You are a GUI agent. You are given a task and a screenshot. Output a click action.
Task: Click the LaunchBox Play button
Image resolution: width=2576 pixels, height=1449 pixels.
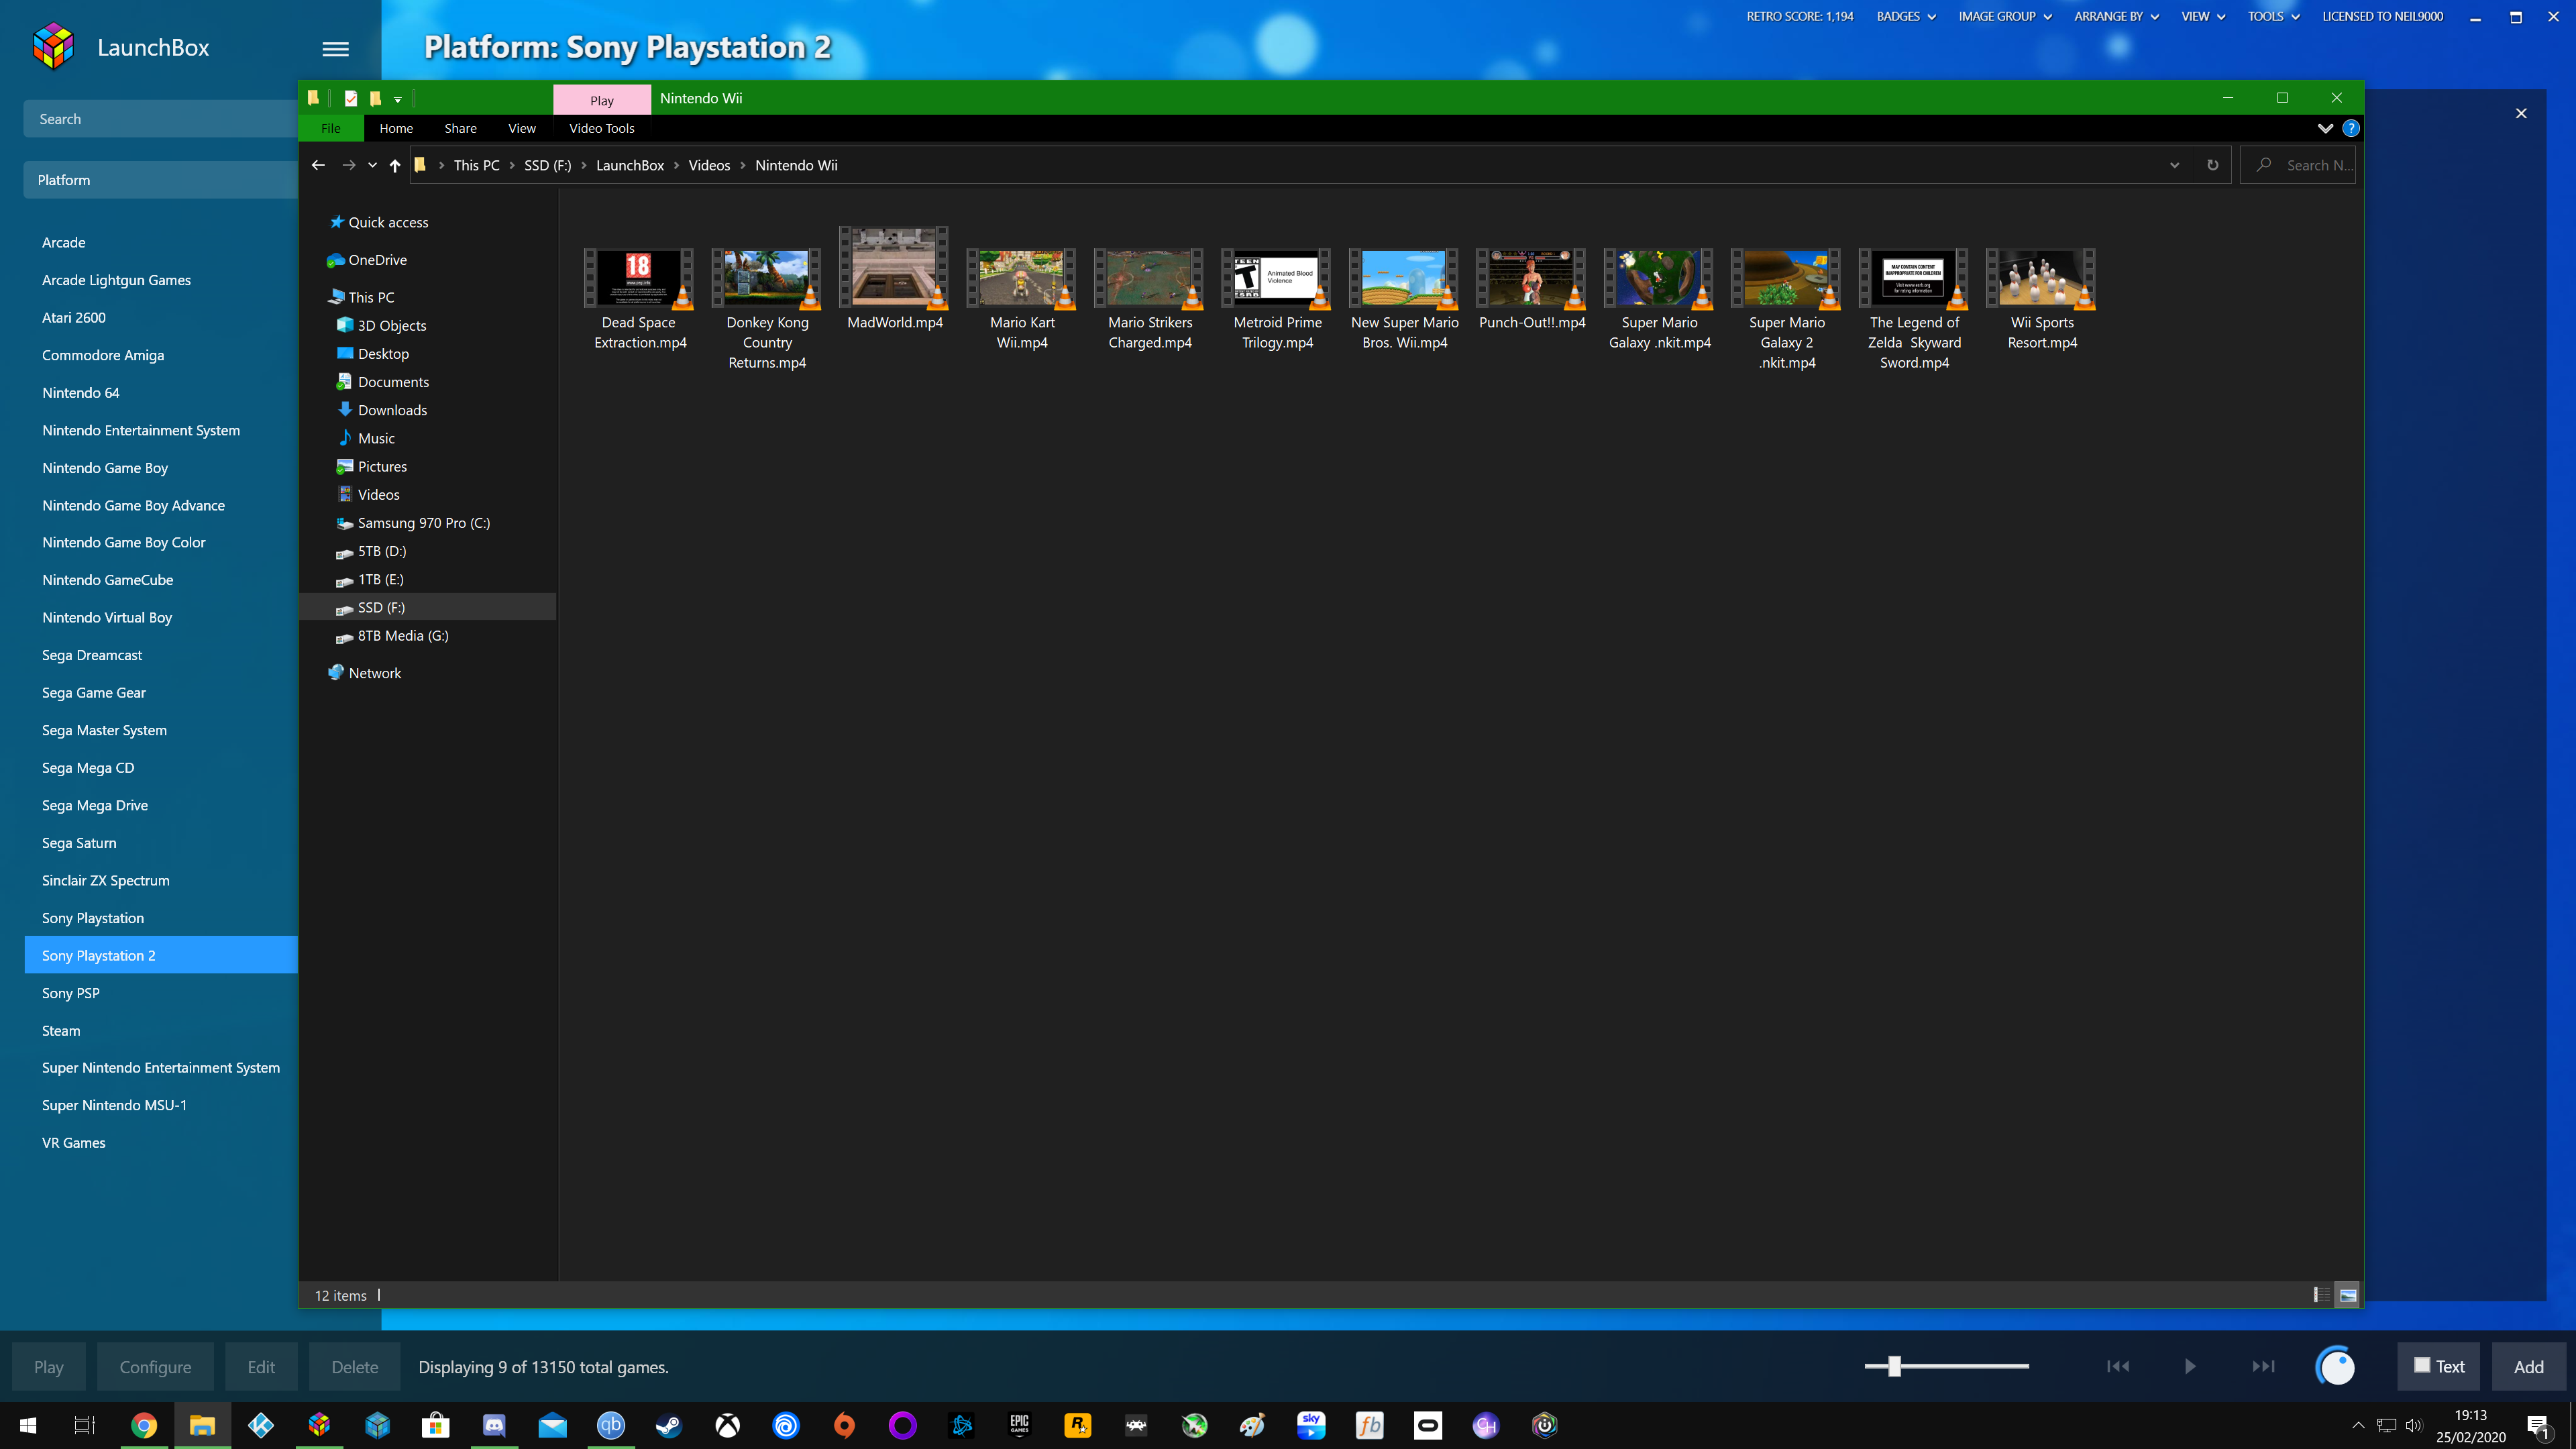48,1367
